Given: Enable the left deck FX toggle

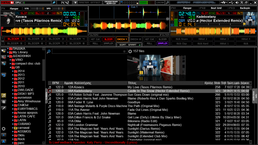Looking at the screenshot, I should [x=18, y=13].
